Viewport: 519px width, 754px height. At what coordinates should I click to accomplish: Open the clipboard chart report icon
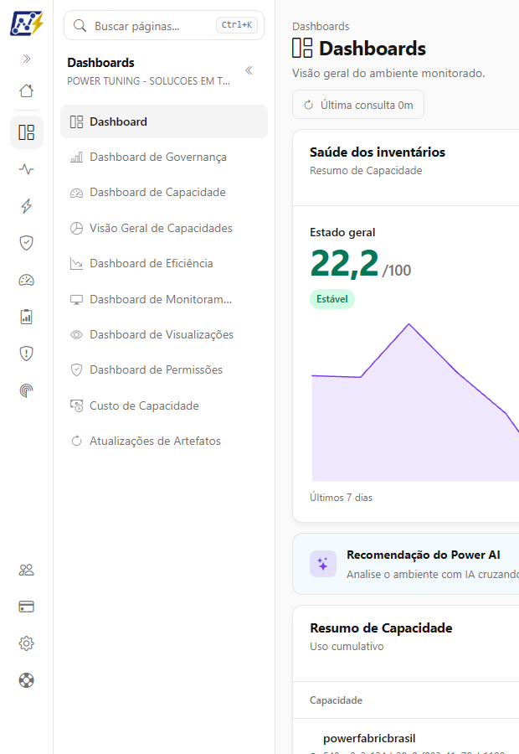(x=27, y=317)
